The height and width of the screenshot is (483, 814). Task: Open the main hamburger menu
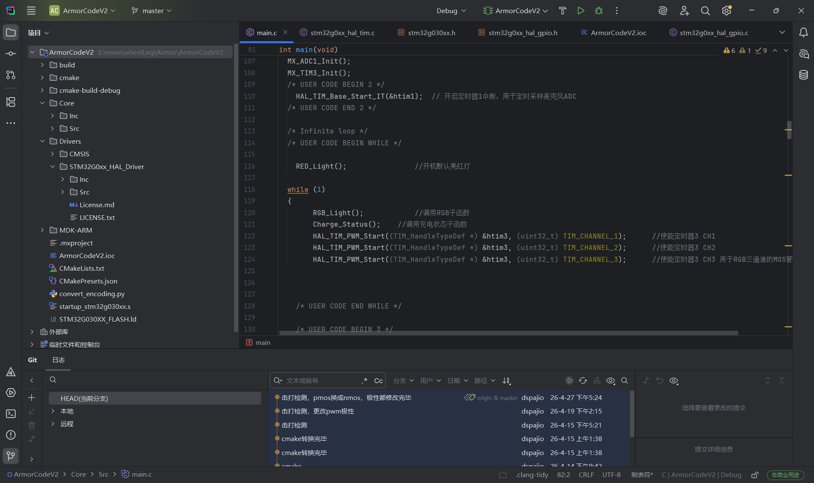(x=31, y=11)
